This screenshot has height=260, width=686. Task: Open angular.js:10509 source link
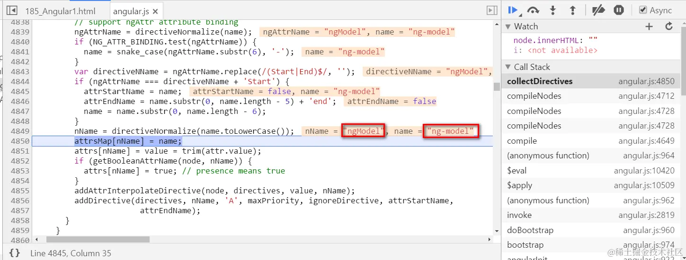tap(644, 185)
